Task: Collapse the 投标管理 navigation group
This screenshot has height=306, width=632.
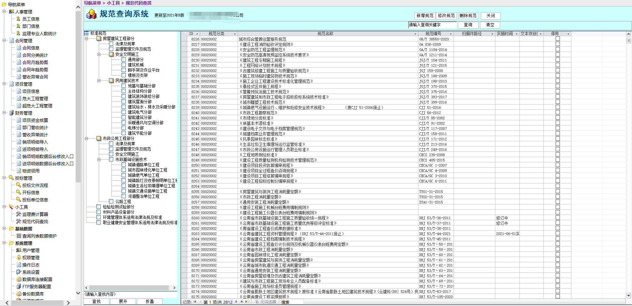Action: point(4,178)
